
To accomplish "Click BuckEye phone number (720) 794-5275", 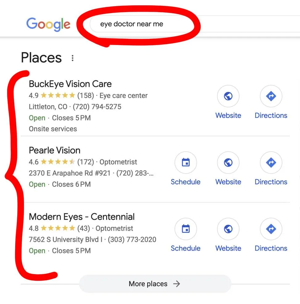I will (97, 107).
